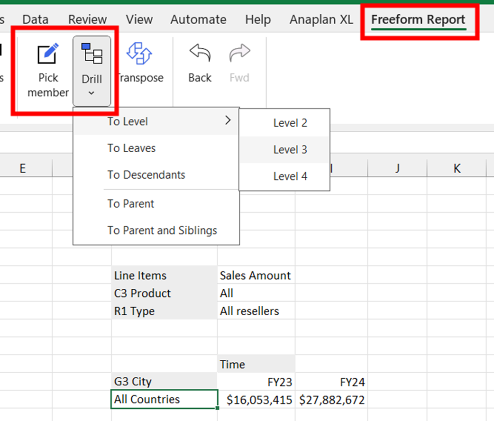494x421 pixels.
Task: Click the Transpose icon
Action: tap(139, 53)
